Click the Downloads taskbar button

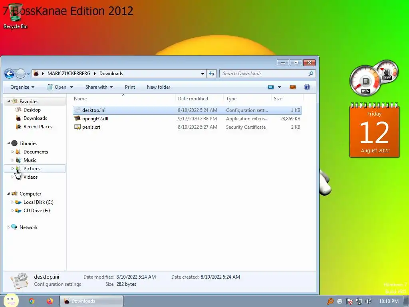[91, 301]
